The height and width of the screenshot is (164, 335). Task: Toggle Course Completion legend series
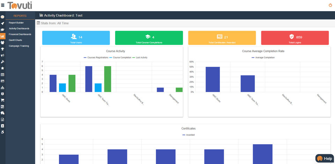[120, 58]
